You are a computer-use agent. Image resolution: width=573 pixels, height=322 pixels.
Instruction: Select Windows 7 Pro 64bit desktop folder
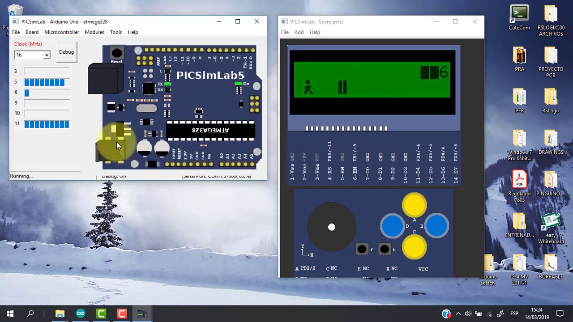519,145
